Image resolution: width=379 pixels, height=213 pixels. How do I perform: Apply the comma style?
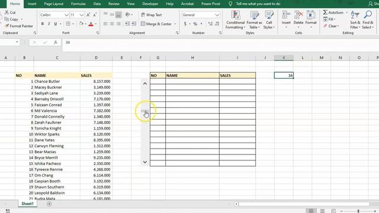point(201,24)
